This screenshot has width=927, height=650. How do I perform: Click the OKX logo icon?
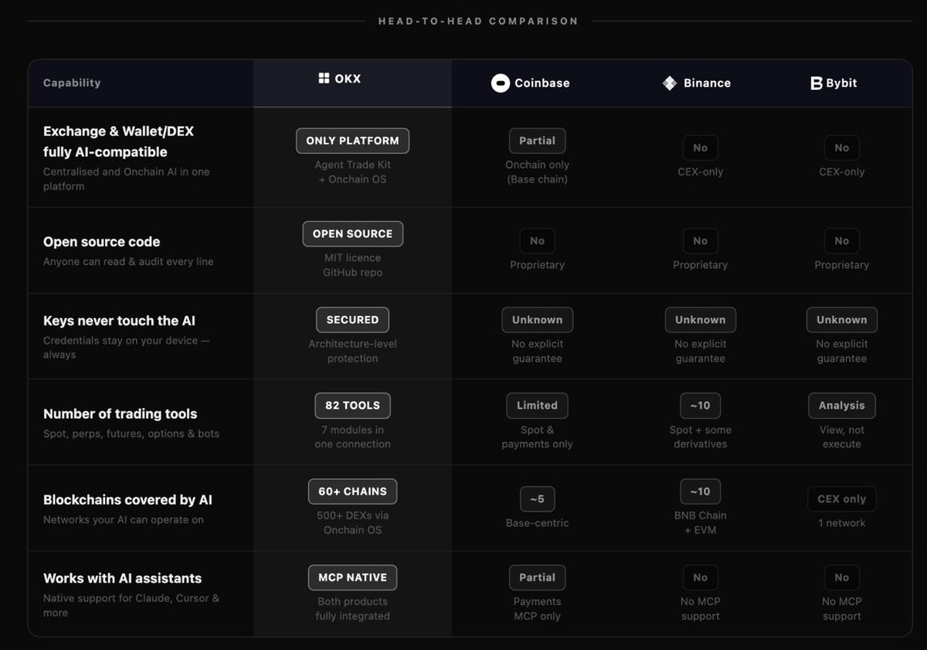pos(324,78)
